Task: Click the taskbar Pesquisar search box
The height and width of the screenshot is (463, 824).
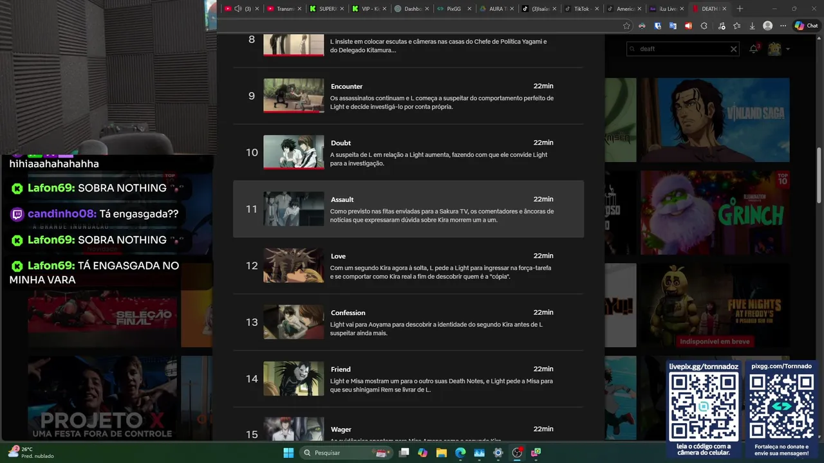Action: 346,453
